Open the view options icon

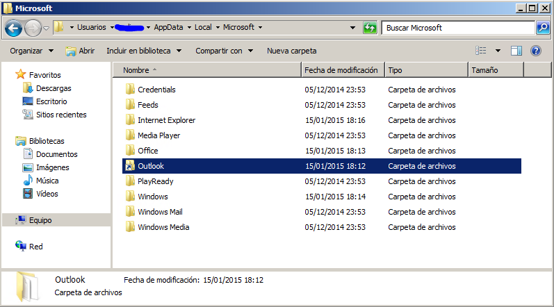480,51
